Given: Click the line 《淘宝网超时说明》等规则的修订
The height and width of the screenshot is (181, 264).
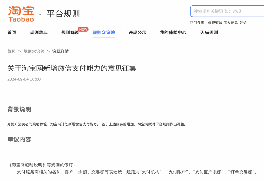Looking at the screenshot, I should point(42,165).
